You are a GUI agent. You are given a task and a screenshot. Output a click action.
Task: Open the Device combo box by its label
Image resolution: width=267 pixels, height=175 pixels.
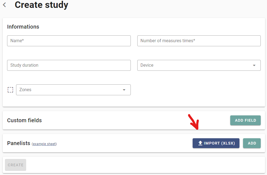click(147, 65)
